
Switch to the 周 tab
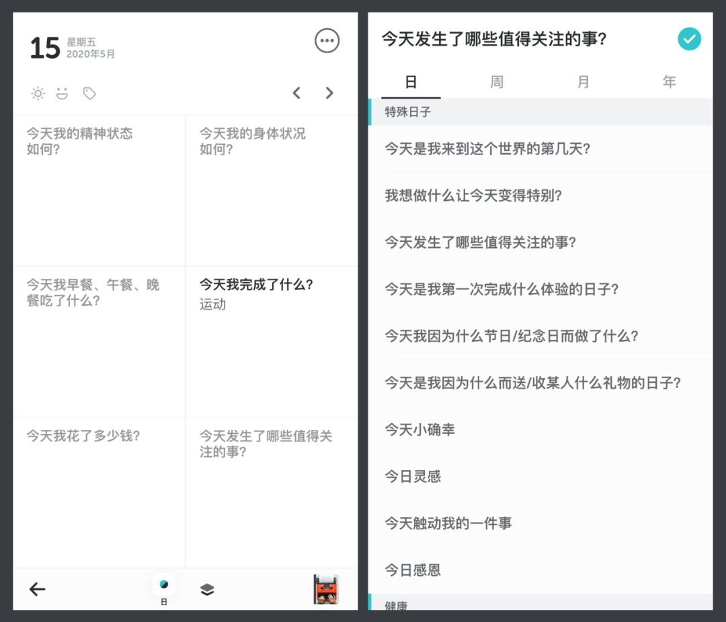(x=497, y=83)
